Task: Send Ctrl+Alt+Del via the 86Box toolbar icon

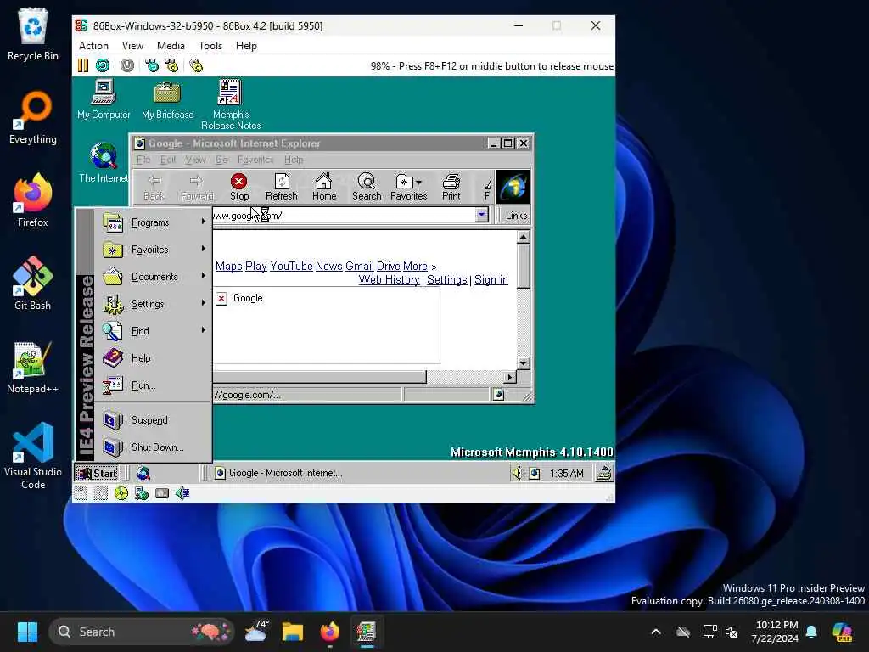Action: (151, 65)
